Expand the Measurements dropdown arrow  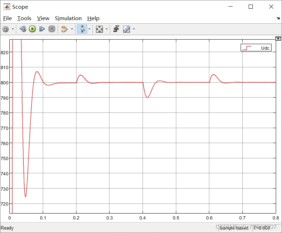pyautogui.click(x=134, y=29)
